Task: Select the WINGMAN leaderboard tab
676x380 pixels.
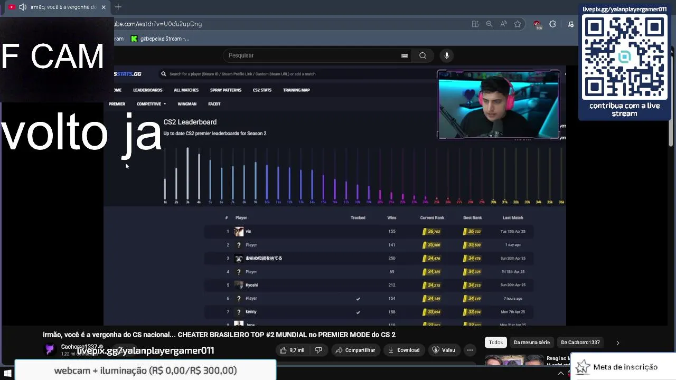Action: pos(187,104)
